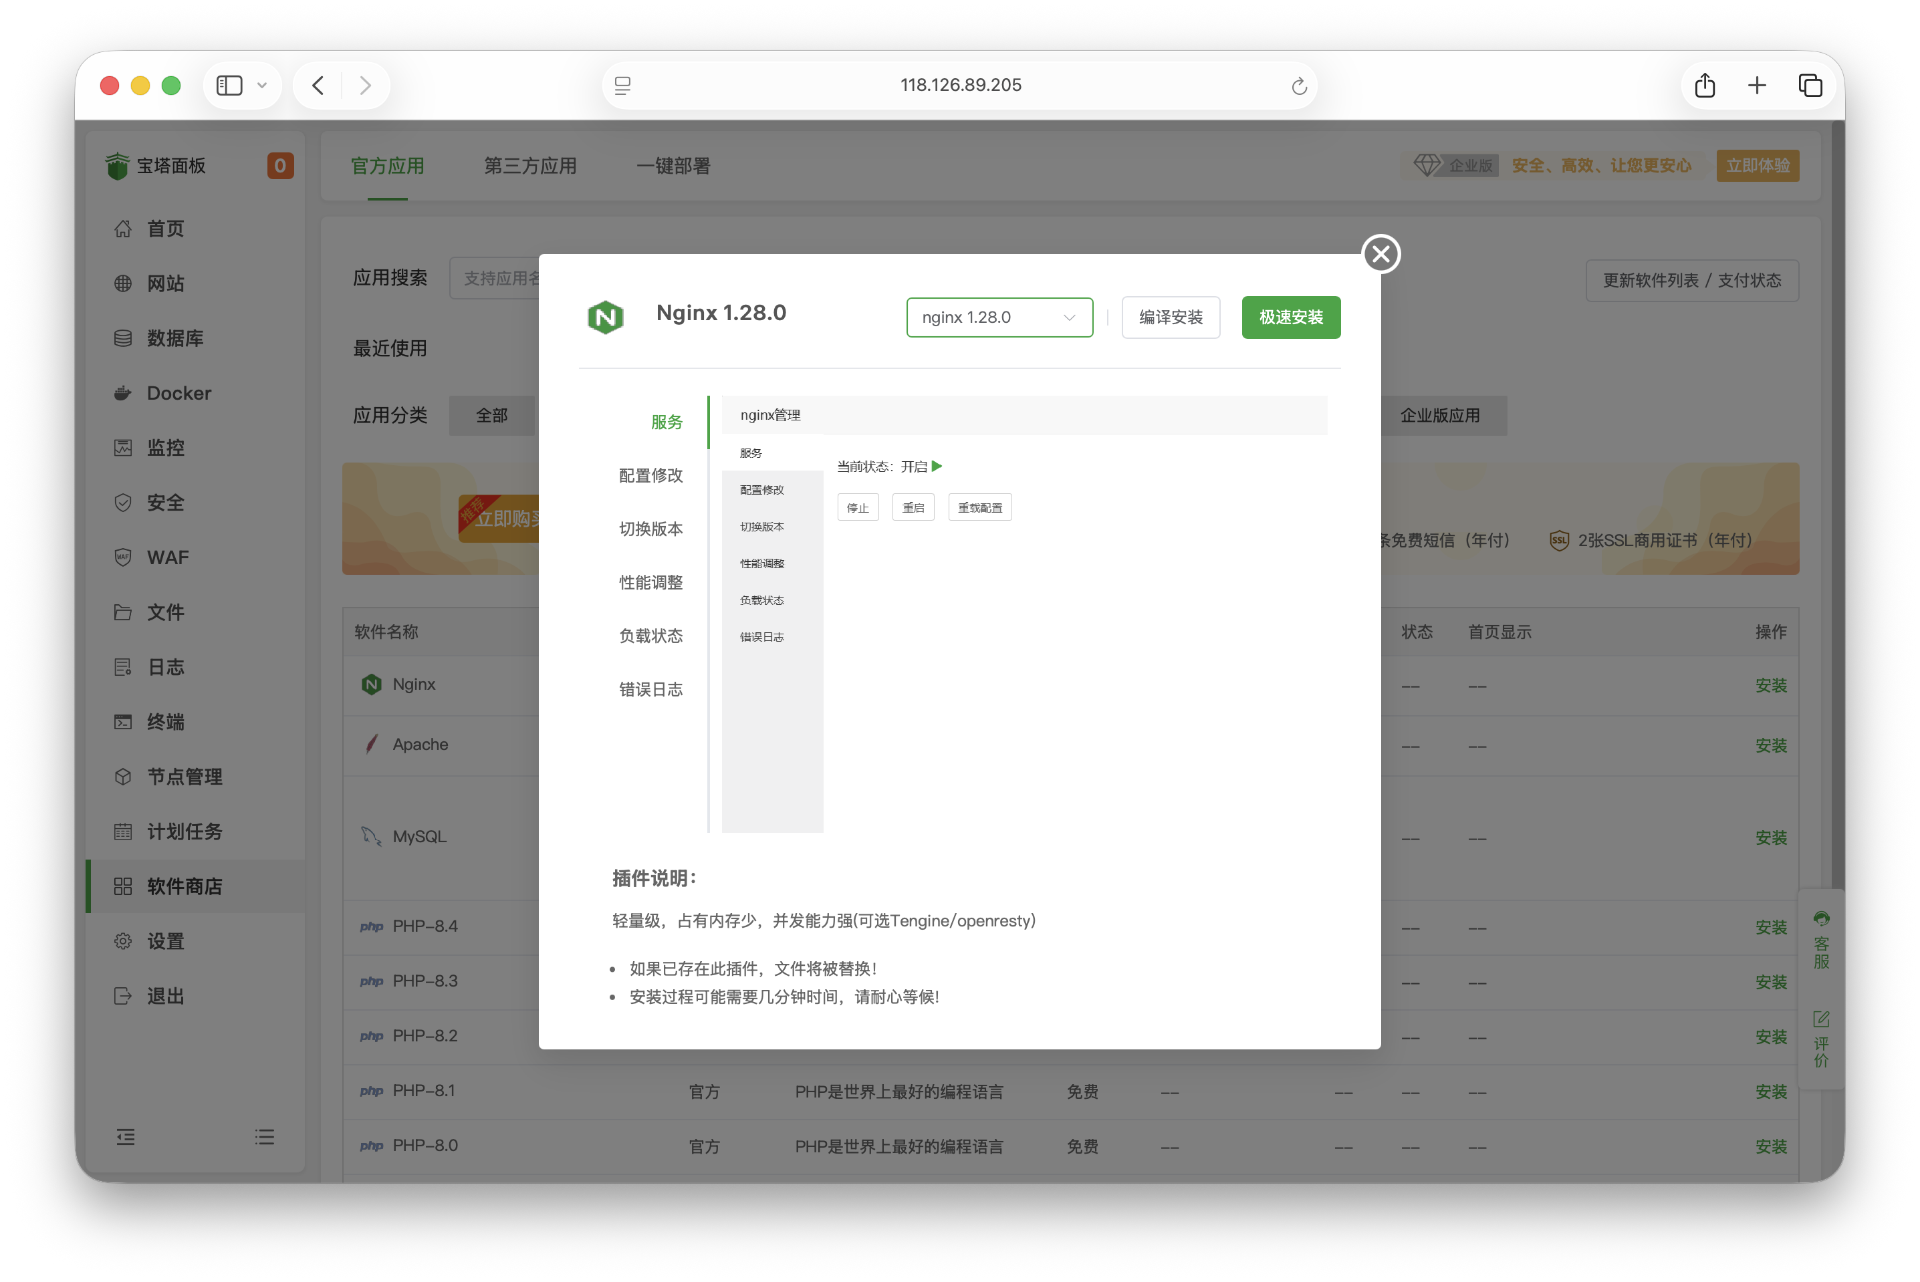The image size is (1920, 1282).
Task: Open the 监控 monitoring section
Action: (x=165, y=447)
